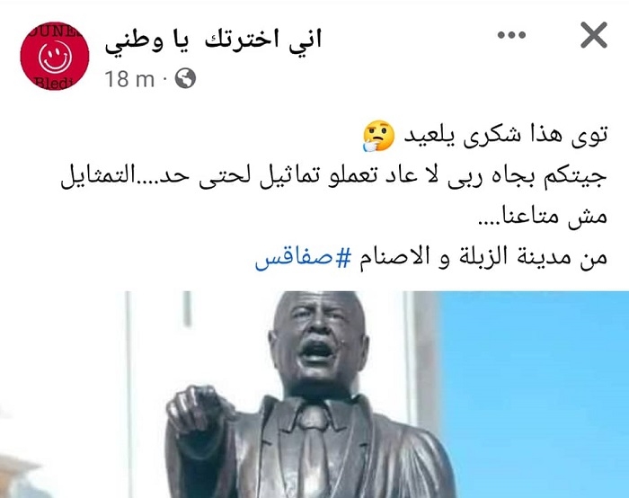Open the three-dots post options menu

511,35
